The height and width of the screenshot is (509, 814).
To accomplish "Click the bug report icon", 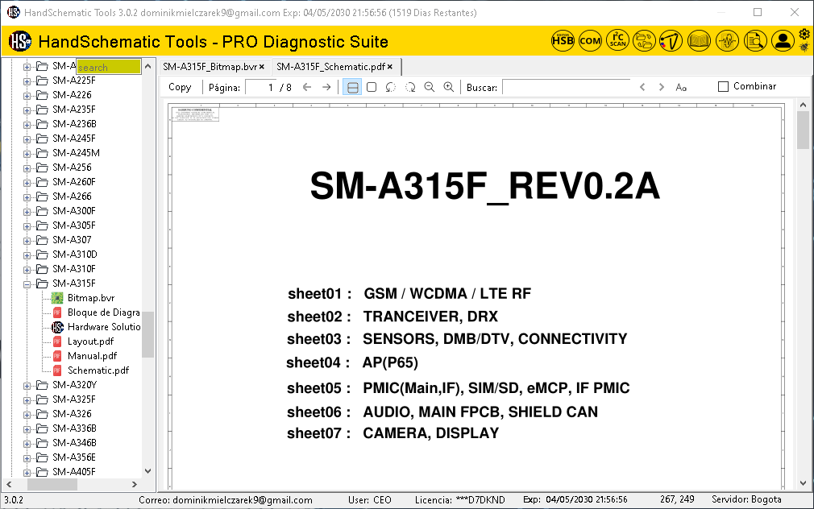I will coord(804,48).
